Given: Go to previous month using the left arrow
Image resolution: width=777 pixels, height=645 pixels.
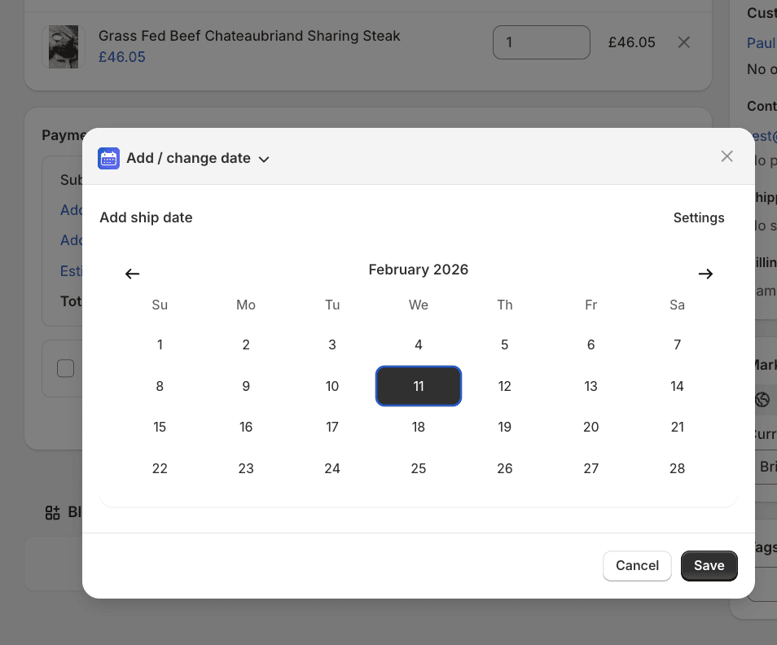Looking at the screenshot, I should click(132, 274).
